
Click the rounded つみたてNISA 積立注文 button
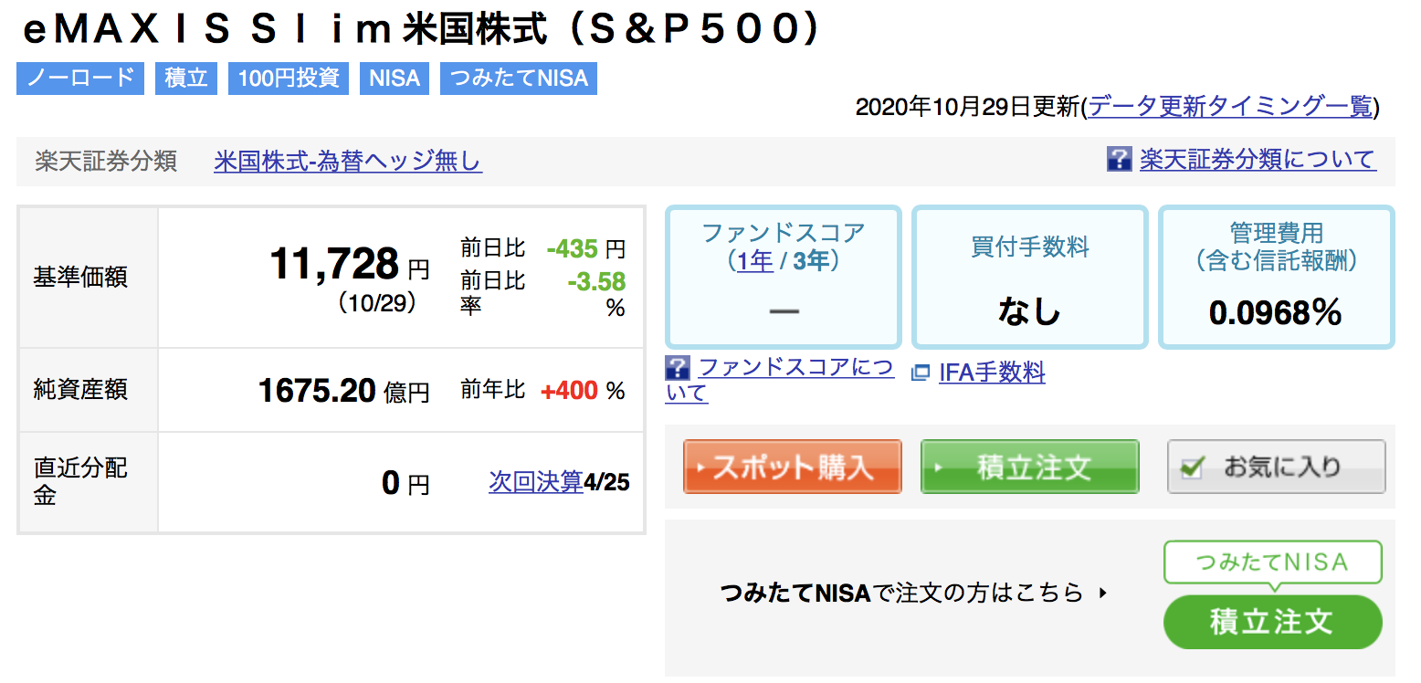point(1272,623)
